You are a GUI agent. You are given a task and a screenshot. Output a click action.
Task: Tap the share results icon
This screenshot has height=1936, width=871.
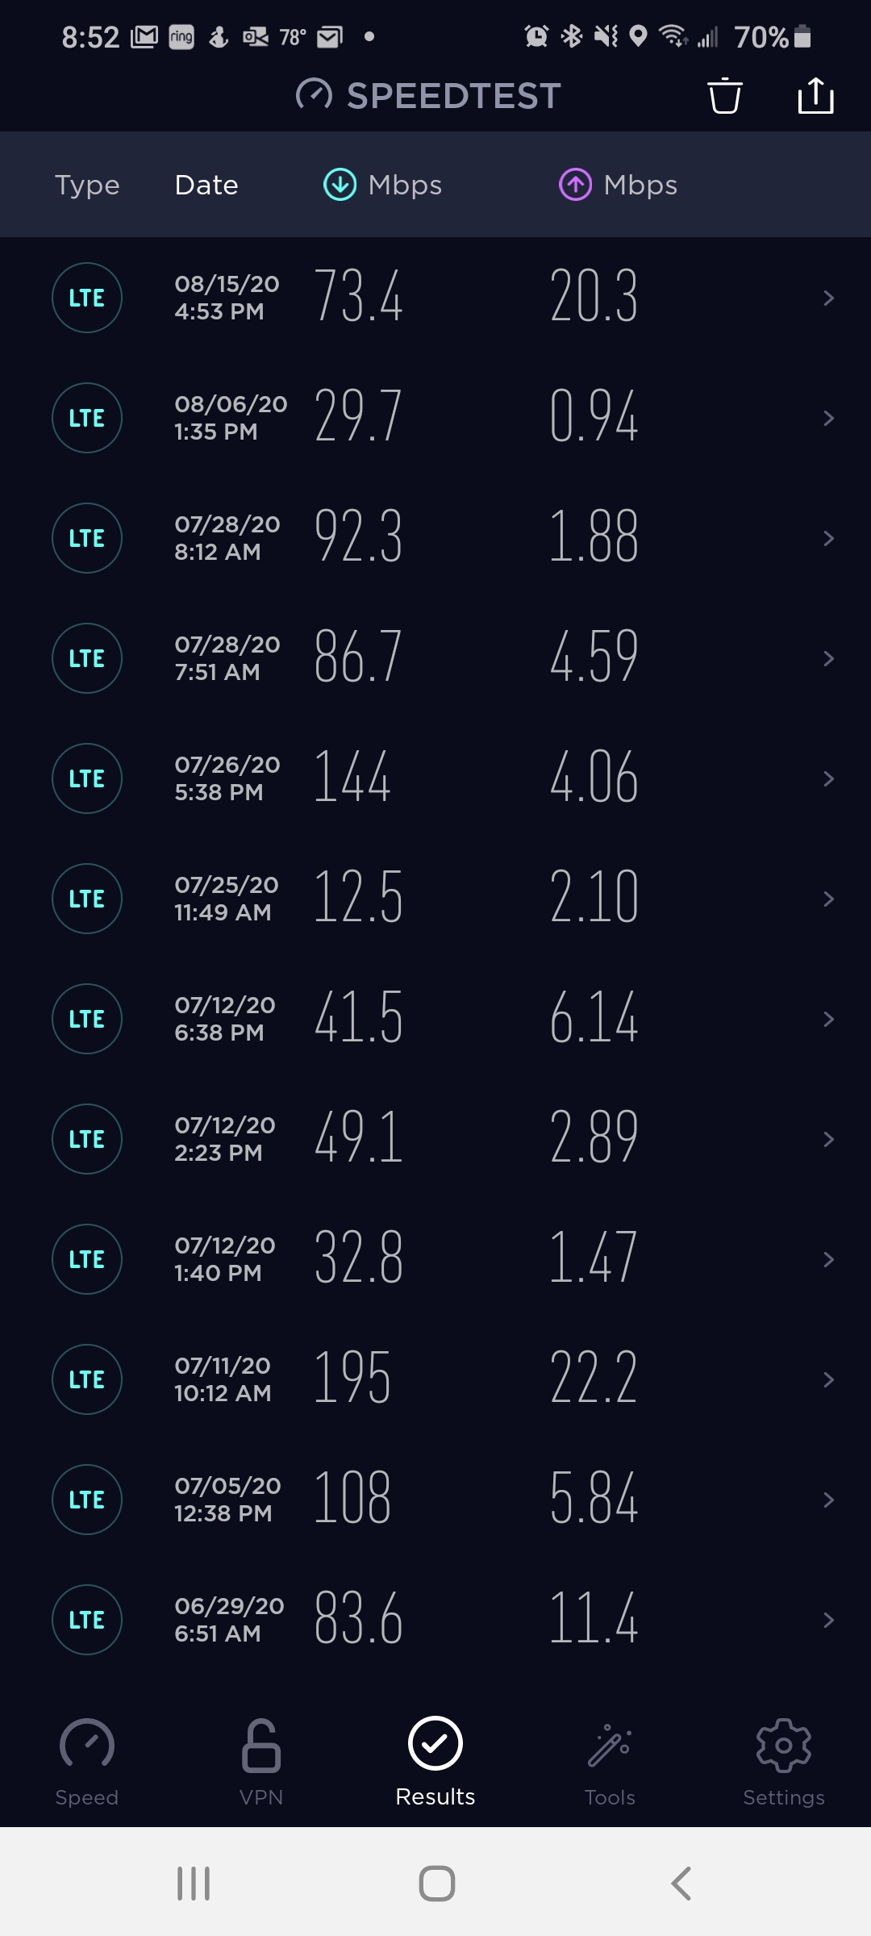[x=815, y=95]
